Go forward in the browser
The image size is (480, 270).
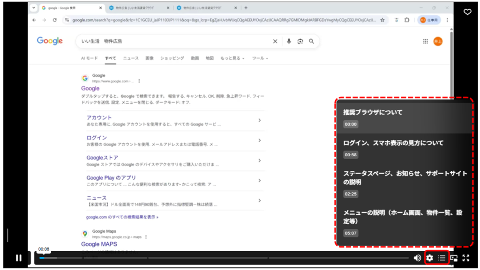(x=44, y=20)
